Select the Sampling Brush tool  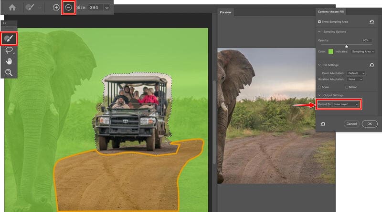(9, 39)
